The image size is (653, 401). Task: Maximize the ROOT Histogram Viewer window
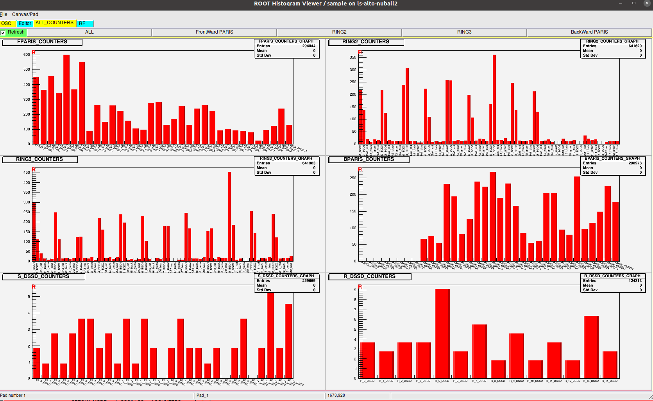click(x=634, y=4)
